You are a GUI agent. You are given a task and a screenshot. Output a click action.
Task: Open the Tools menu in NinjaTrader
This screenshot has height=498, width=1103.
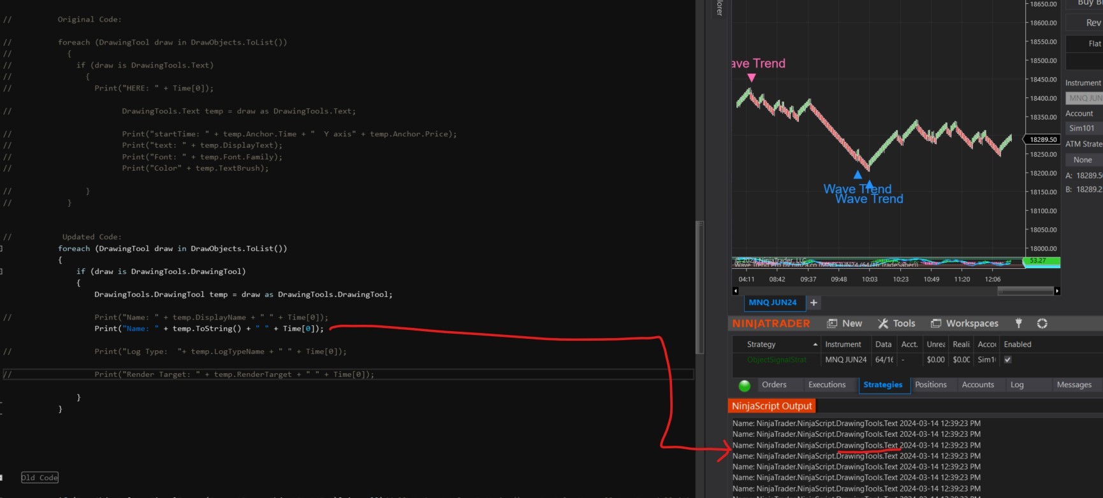click(896, 324)
